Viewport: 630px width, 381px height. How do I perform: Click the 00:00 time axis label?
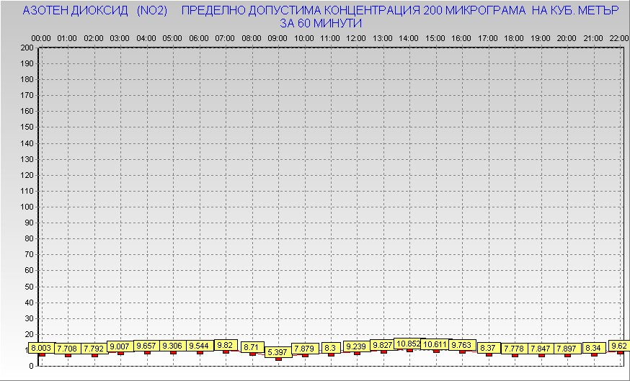[41, 37]
